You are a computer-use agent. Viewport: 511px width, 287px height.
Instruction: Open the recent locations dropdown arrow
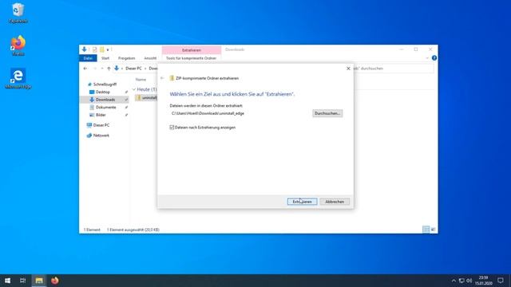102,69
